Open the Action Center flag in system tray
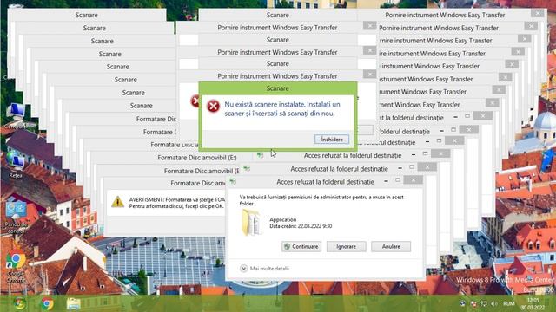Image resolution: width=556 pixels, height=312 pixels. click(x=473, y=303)
